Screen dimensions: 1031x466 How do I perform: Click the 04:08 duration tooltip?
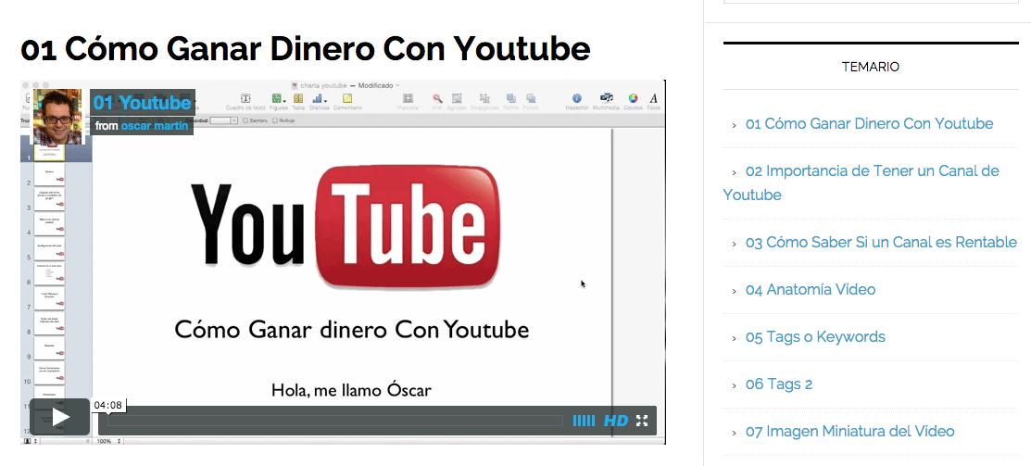tap(107, 405)
